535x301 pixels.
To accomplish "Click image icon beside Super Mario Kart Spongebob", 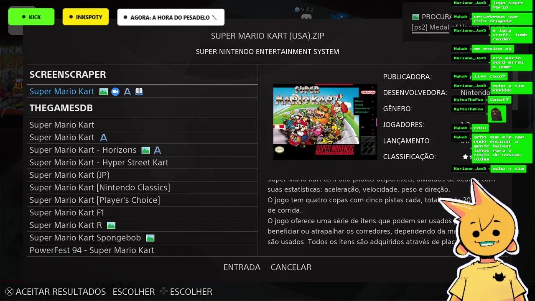I will [x=150, y=238].
